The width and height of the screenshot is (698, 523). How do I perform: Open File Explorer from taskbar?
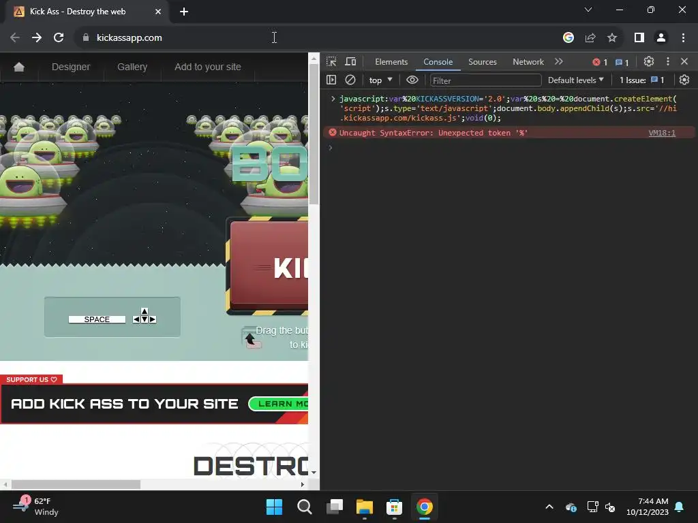(x=364, y=507)
